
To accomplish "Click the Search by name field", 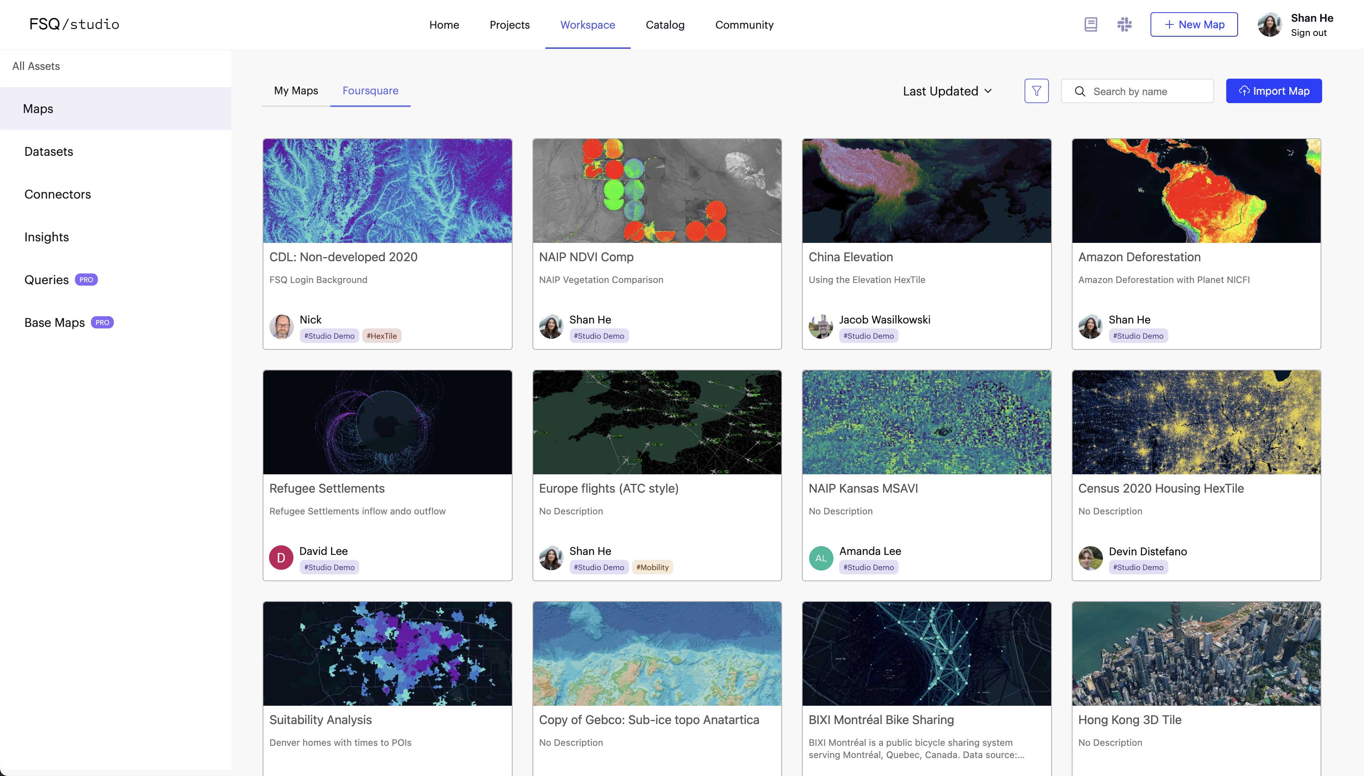I will click(1137, 91).
